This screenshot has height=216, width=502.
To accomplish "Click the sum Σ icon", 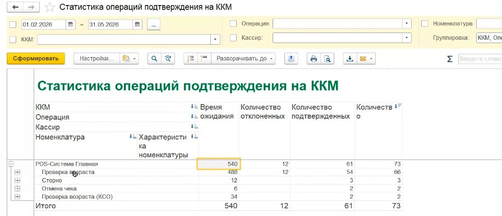I will 450,59.
